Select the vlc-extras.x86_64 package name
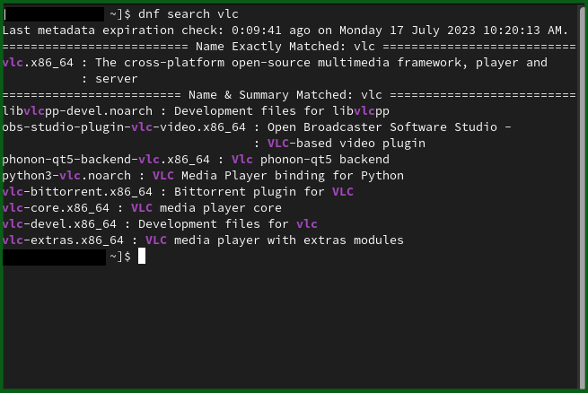This screenshot has width=588, height=393. click(x=63, y=240)
